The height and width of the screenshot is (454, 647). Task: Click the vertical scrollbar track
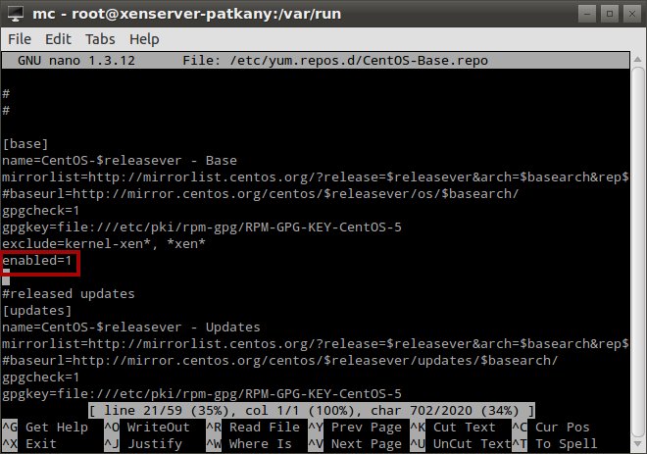click(x=637, y=252)
